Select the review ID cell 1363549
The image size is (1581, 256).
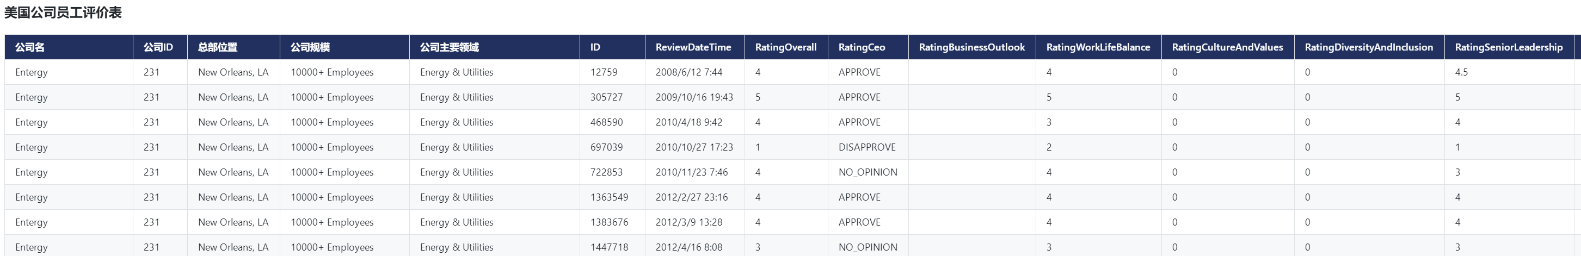[609, 197]
